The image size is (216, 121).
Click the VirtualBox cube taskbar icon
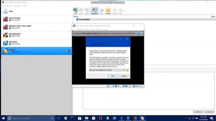(128, 118)
